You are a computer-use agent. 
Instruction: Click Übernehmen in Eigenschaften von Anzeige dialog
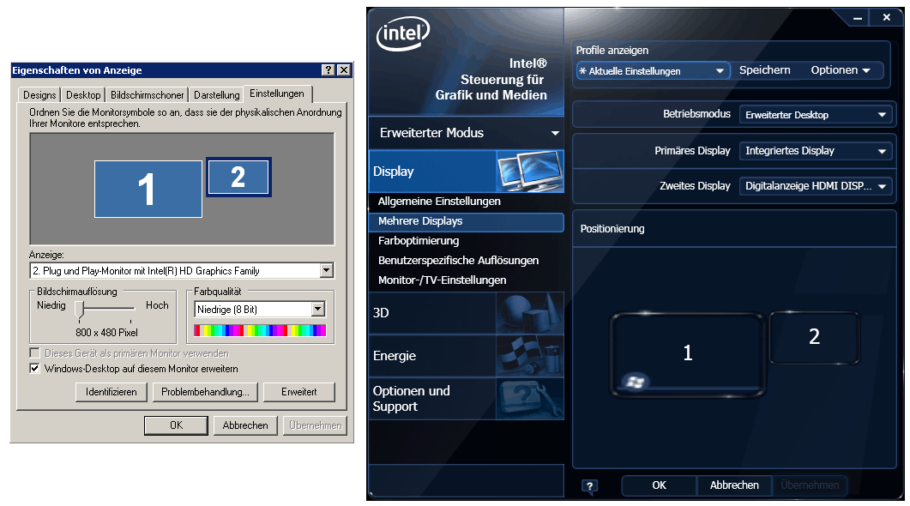click(316, 425)
